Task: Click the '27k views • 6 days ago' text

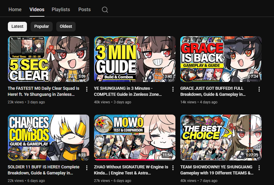Action: coord(113,181)
